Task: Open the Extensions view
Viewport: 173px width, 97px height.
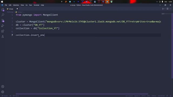Action: pos(3,31)
